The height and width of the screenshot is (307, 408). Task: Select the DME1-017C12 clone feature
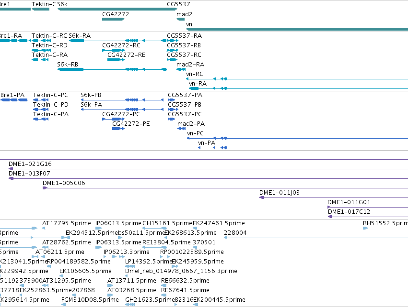tap(368, 217)
